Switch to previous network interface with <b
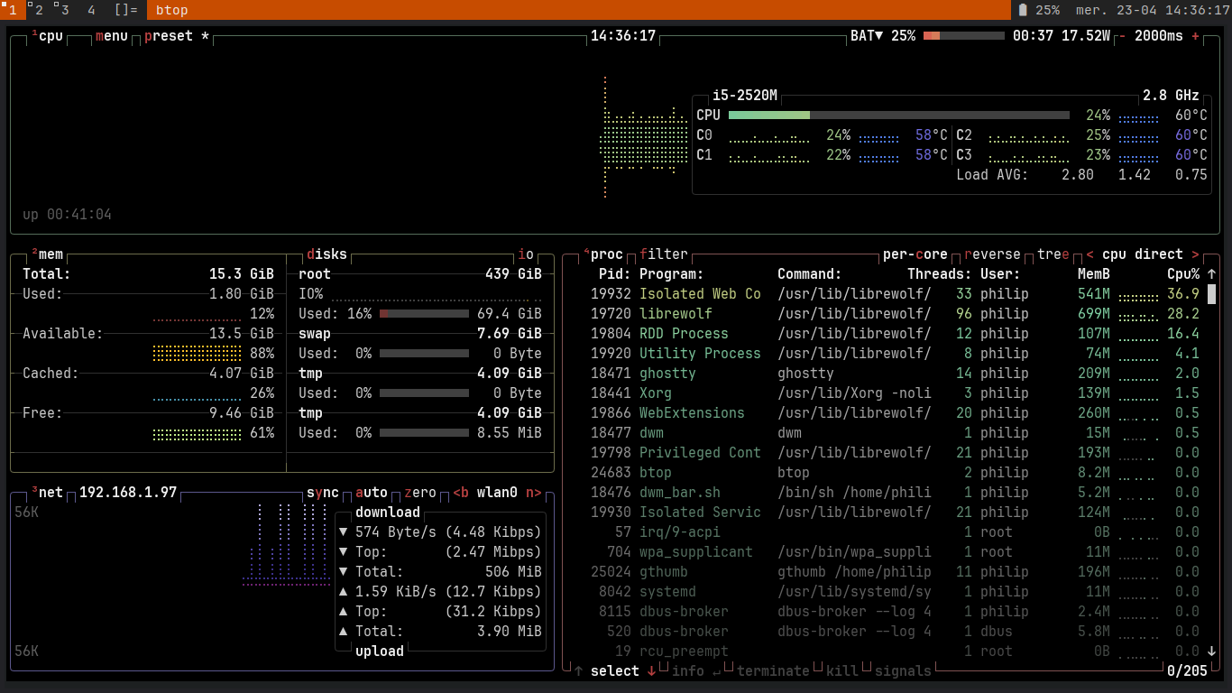 (461, 493)
